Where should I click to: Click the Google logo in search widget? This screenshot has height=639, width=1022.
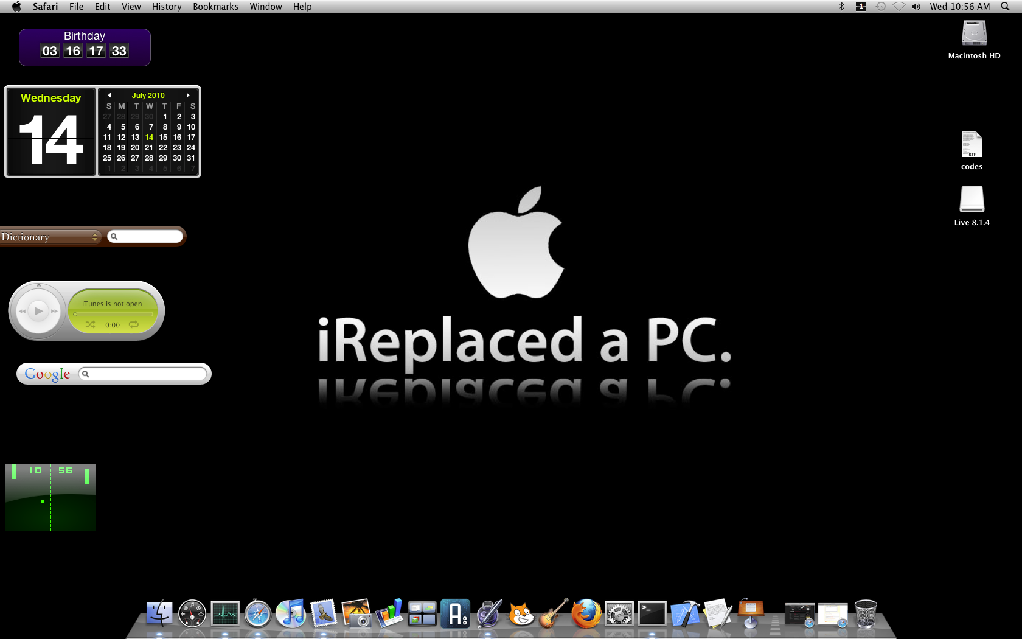(47, 374)
